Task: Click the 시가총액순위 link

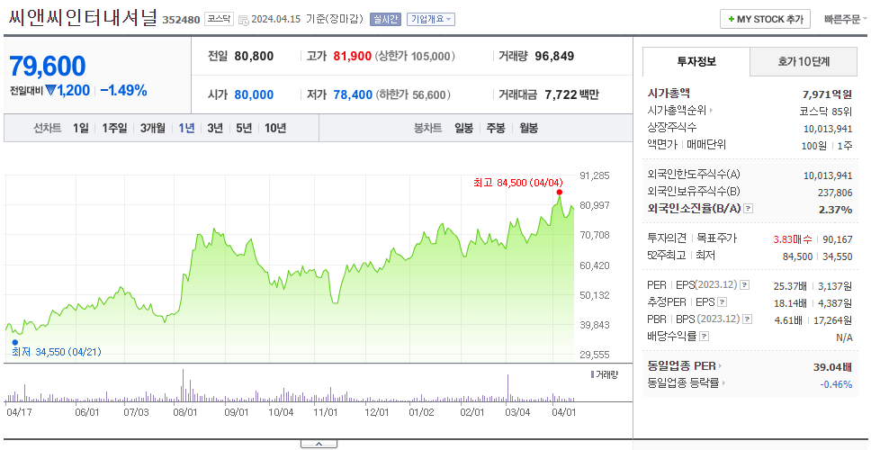Action: tap(677, 111)
